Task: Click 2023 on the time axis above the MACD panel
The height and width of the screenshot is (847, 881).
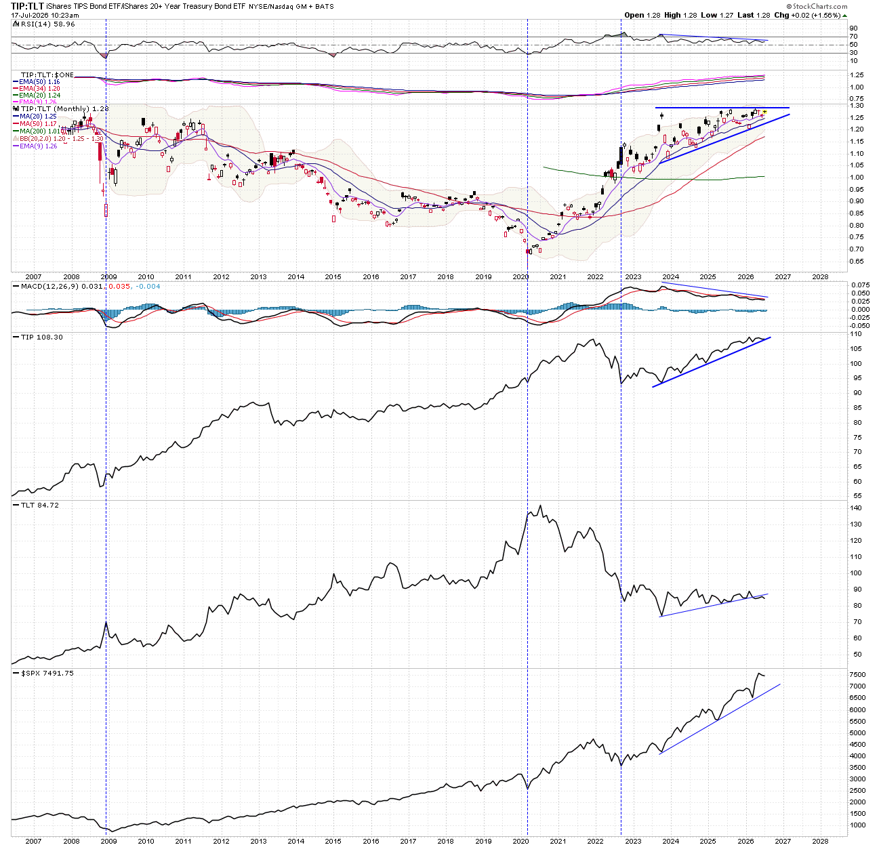Action: (633, 276)
